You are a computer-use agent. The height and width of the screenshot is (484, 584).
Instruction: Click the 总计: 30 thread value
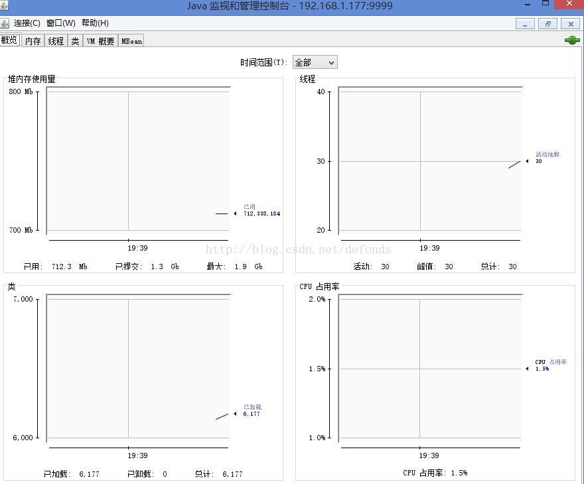click(512, 267)
